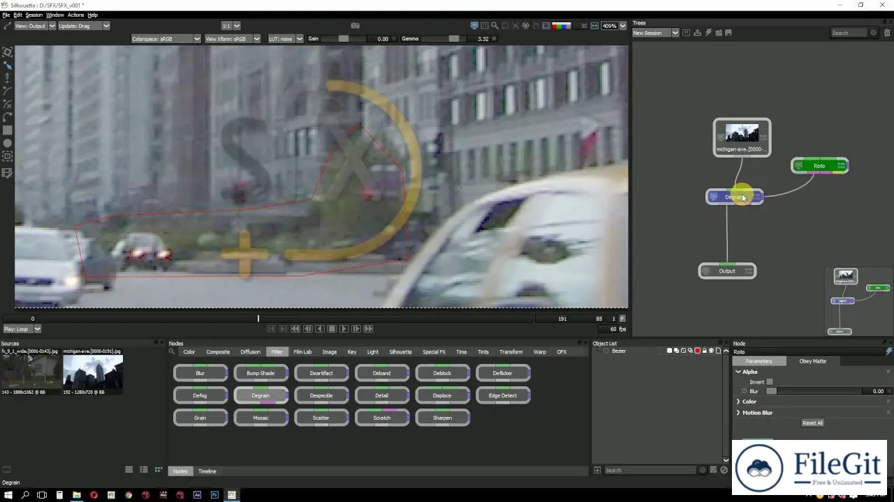
Task: Switch to the Color nodes tab
Action: (189, 352)
